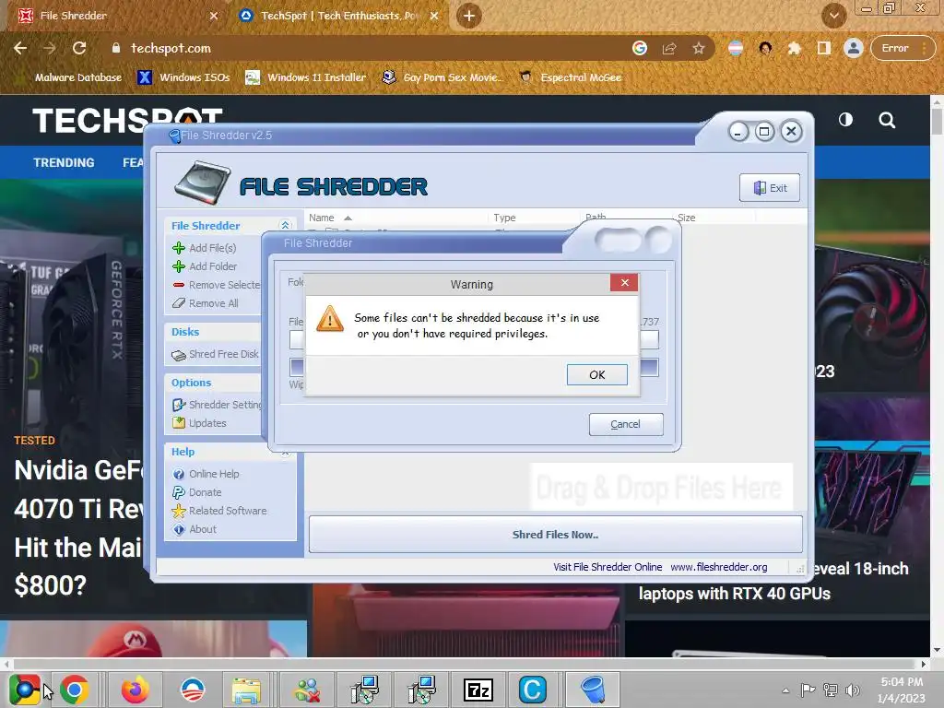This screenshot has height=708, width=944.
Task: Close the Warning dialog with red X
Action: point(624,282)
